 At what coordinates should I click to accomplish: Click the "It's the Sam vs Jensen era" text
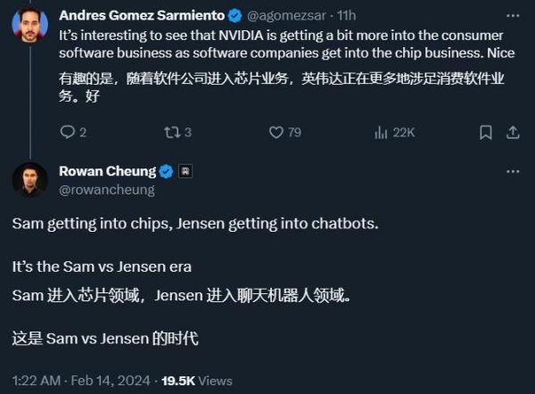[102, 267]
